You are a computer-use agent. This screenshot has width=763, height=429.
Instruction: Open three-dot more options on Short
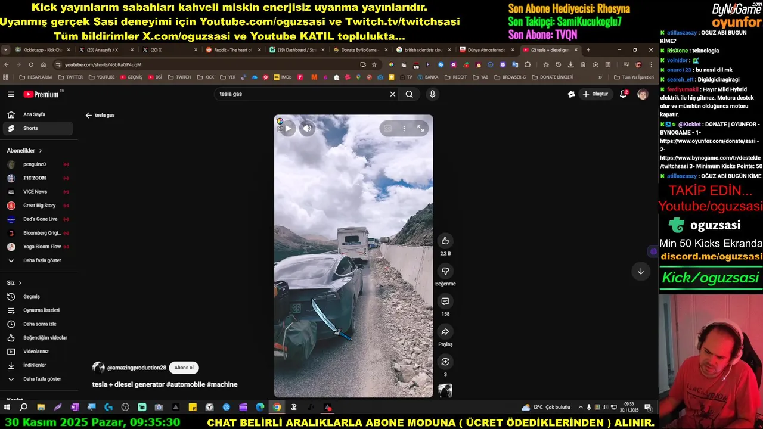click(x=404, y=128)
